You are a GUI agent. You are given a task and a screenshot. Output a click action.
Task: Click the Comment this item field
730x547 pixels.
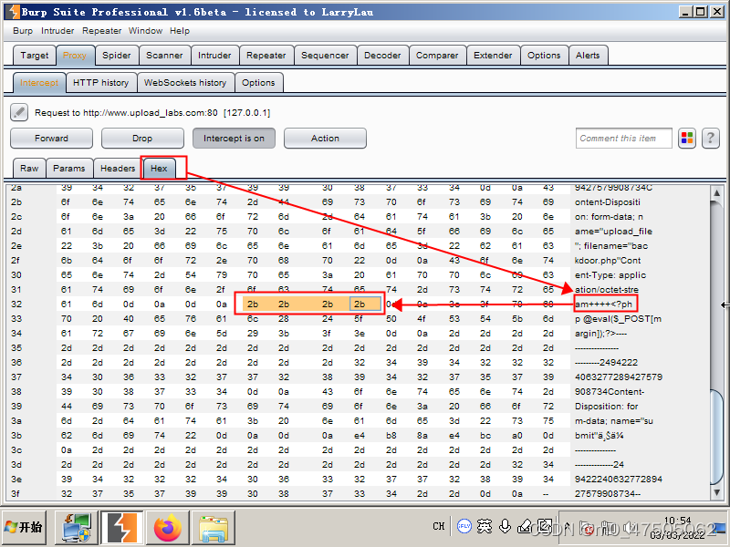(x=624, y=139)
